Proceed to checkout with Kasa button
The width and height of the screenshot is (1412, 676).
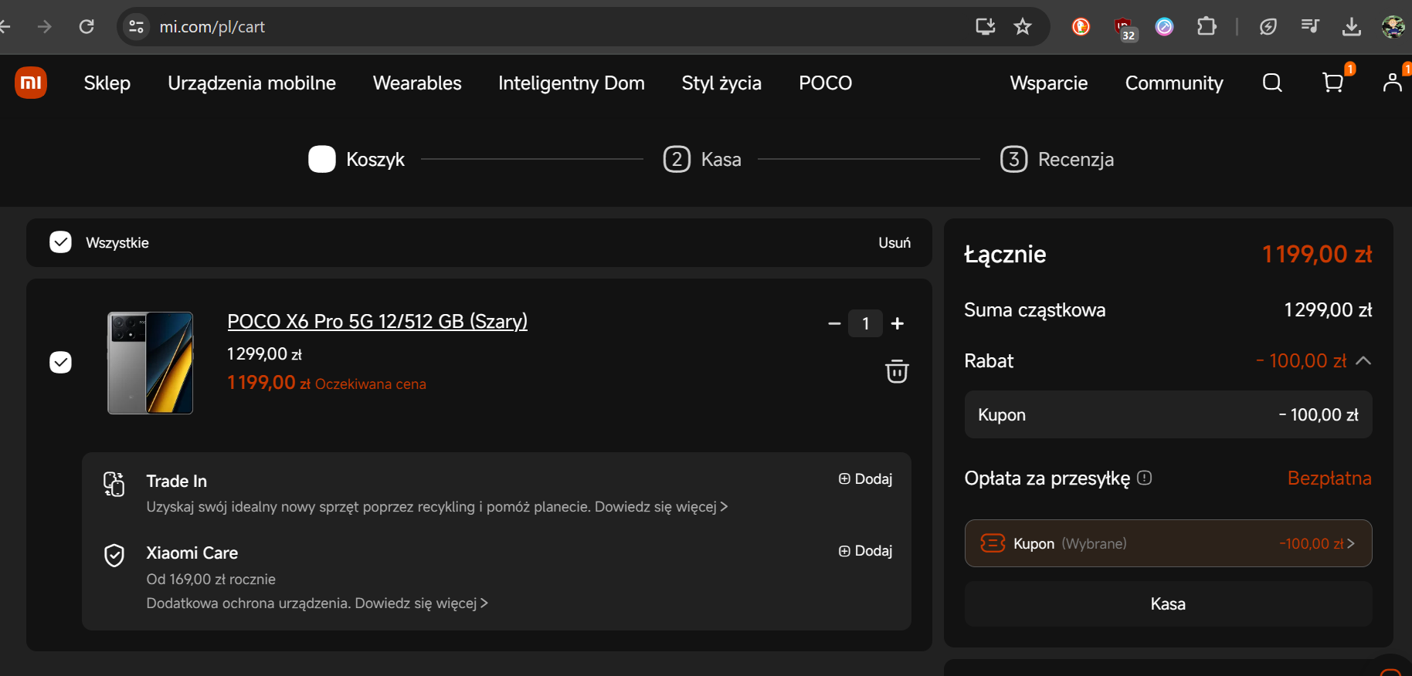pos(1167,603)
